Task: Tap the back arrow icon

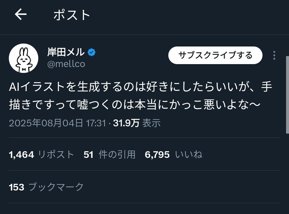Action: [x=21, y=14]
